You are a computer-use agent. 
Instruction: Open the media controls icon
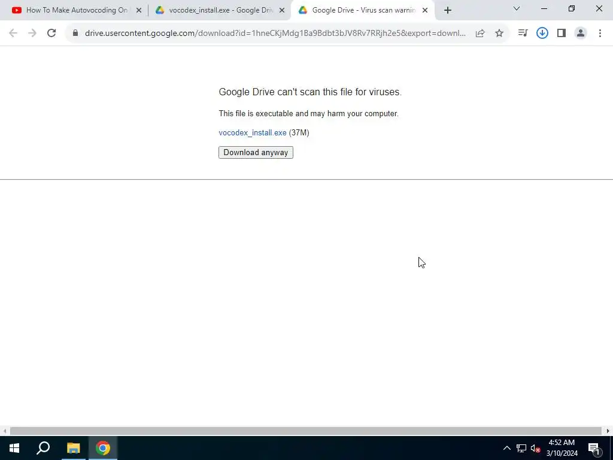click(523, 34)
